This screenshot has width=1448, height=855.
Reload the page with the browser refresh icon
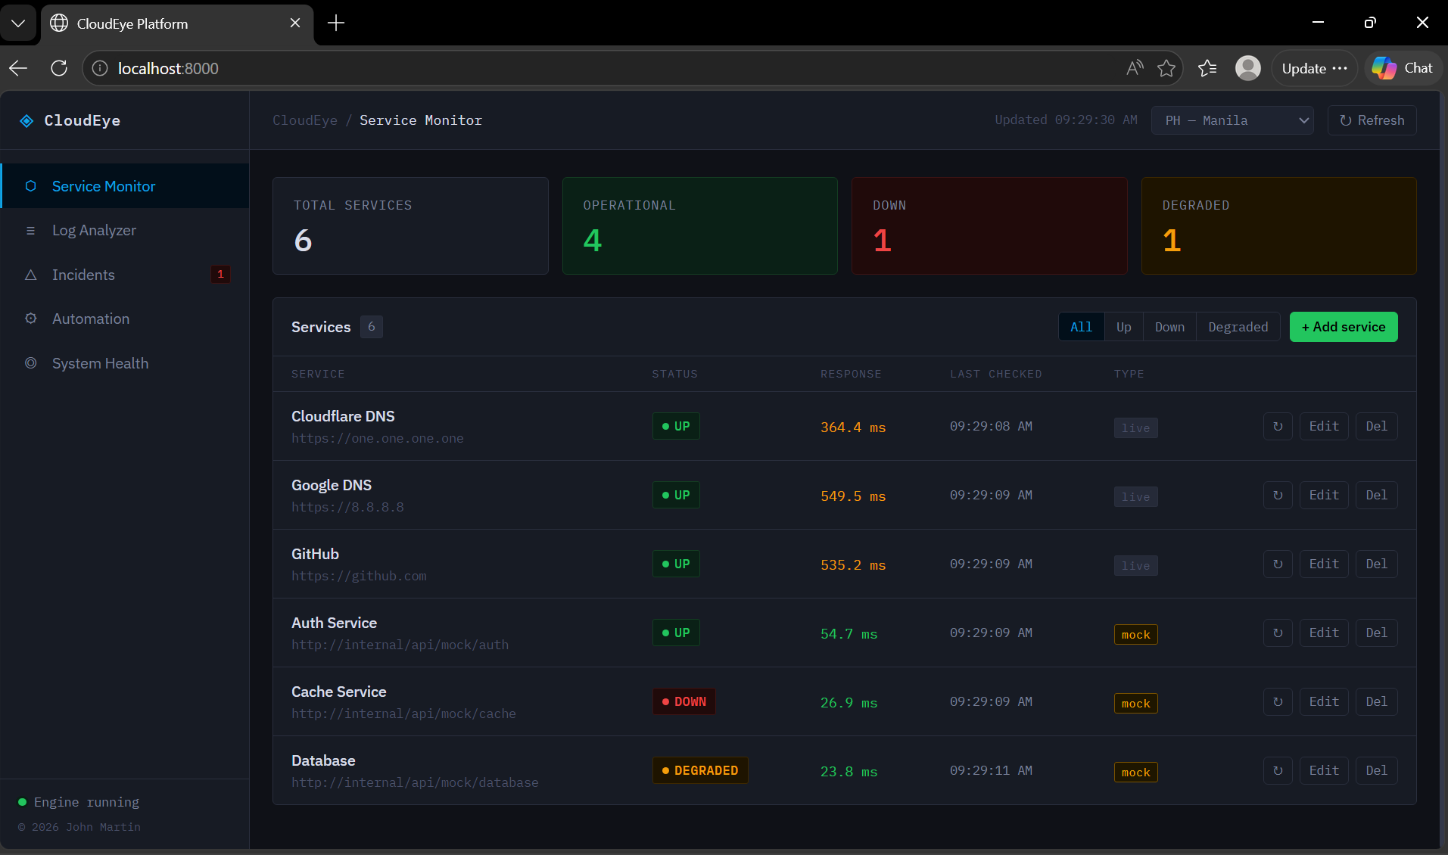coord(59,68)
